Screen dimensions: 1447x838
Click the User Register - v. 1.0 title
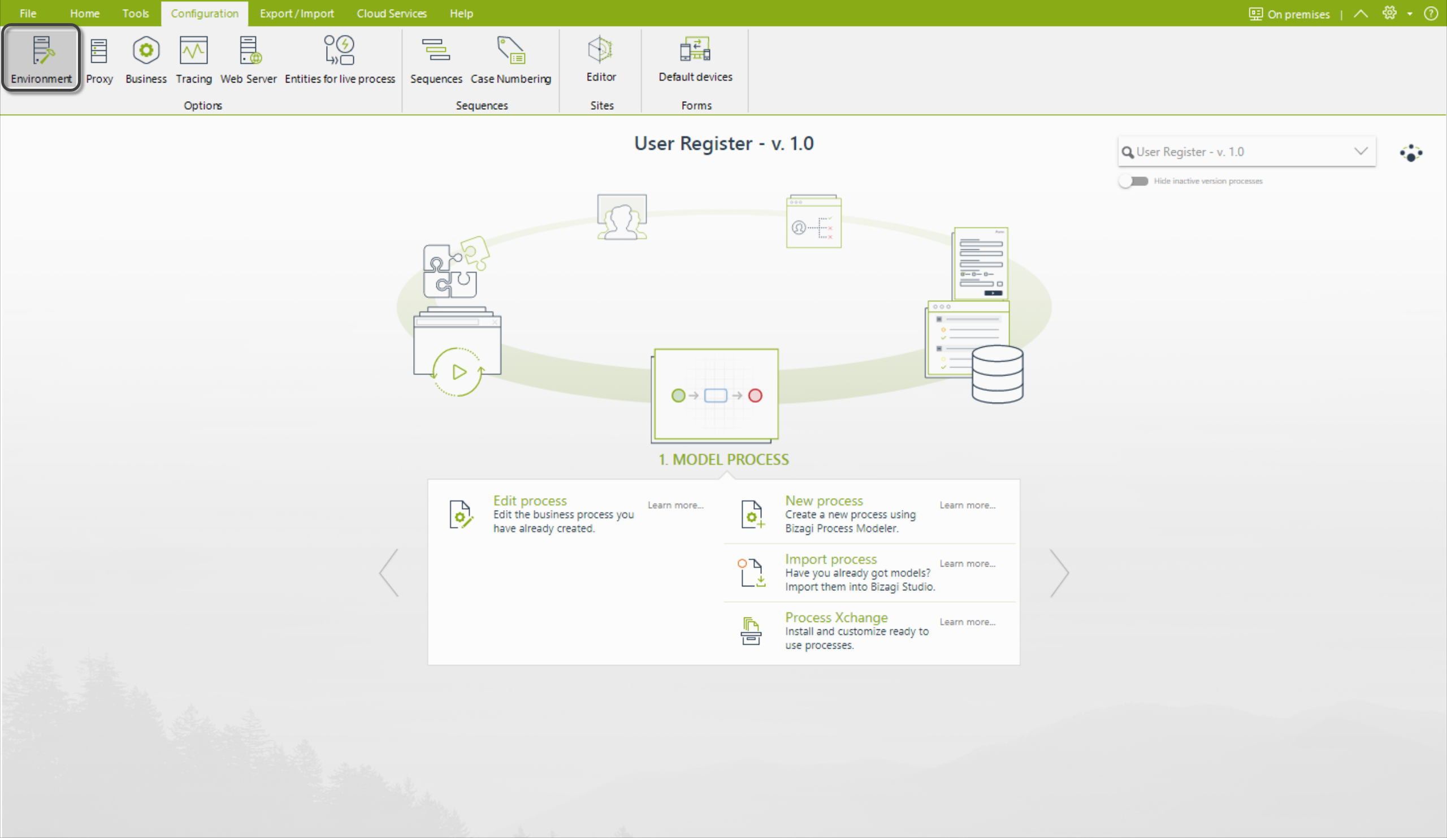723,144
